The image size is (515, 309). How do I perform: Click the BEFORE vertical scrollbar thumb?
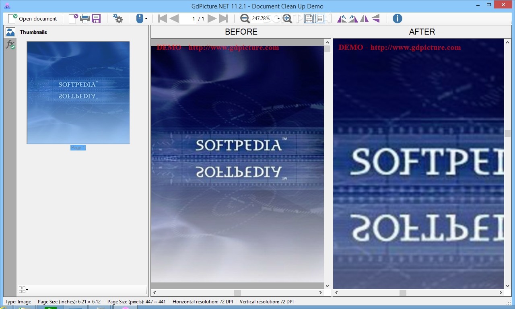[x=327, y=49]
